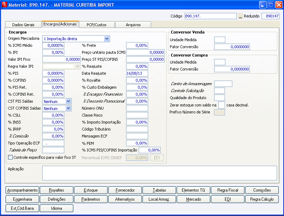Open the Royalties button
Viewport: 284px width, 216px height.
tap(57, 190)
